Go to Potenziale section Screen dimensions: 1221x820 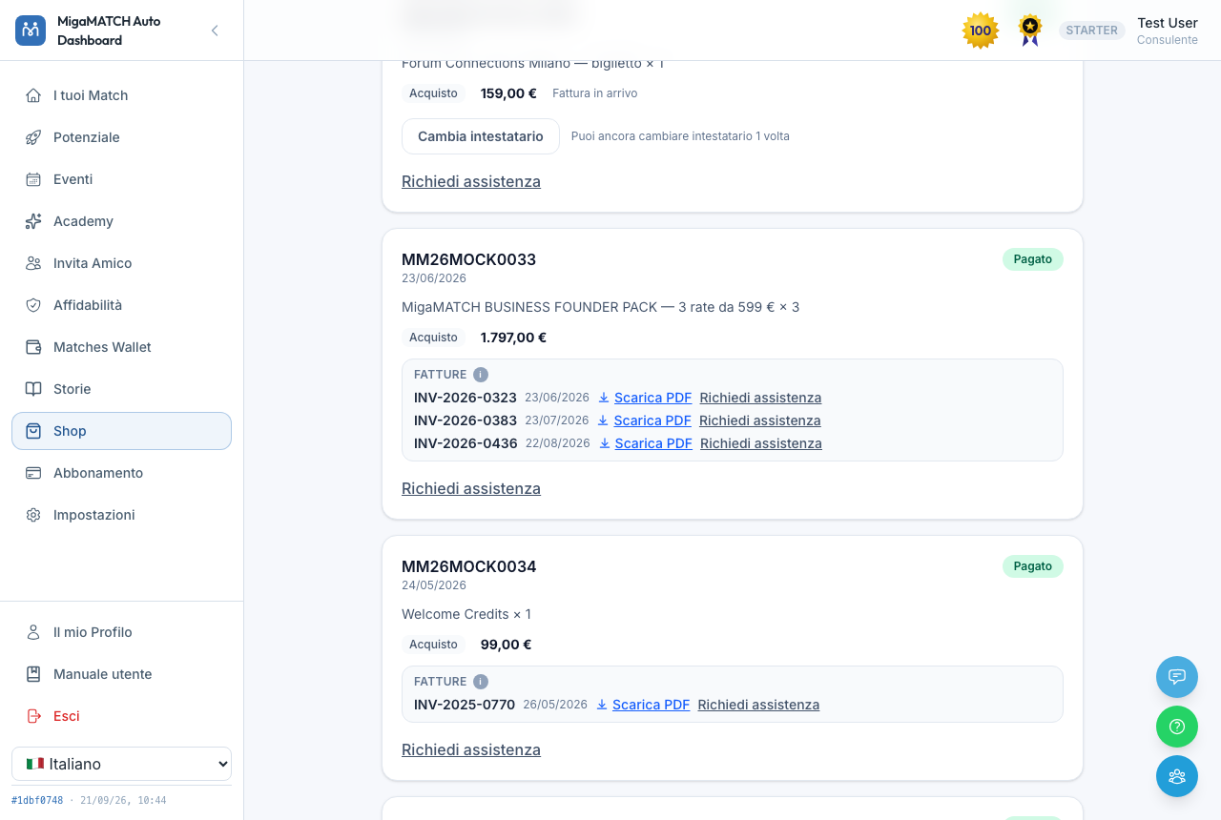(x=121, y=137)
